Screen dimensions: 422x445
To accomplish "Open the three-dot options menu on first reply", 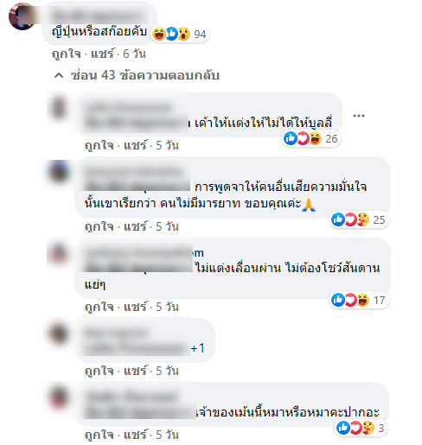I will click(x=359, y=116).
